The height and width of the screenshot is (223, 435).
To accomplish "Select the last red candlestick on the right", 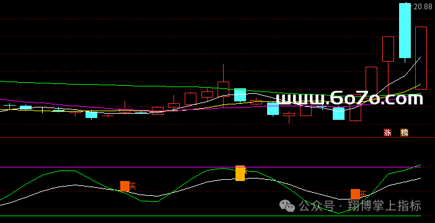I will point(421,58).
